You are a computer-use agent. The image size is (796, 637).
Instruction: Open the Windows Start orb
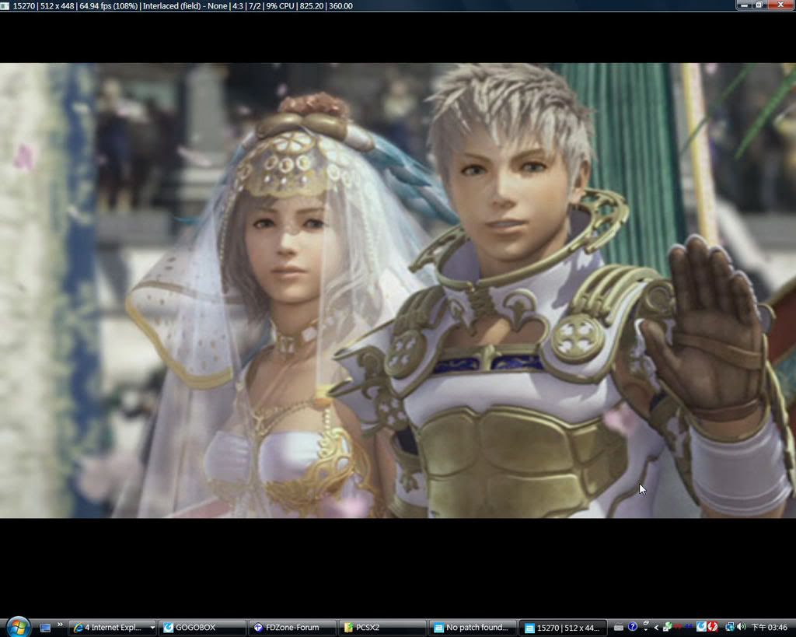[x=18, y=627]
